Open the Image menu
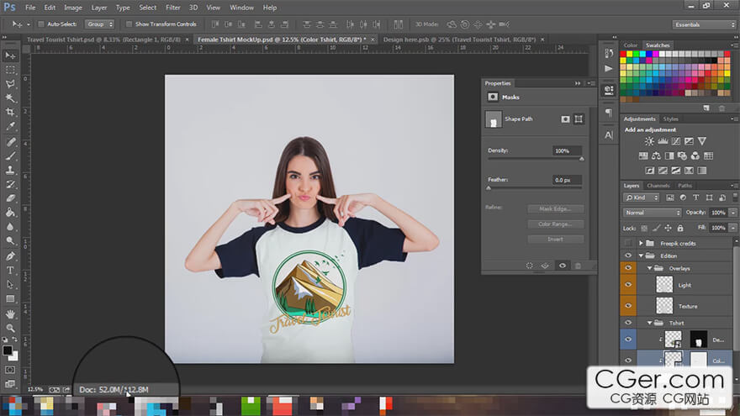The height and width of the screenshot is (416, 740). [x=72, y=8]
